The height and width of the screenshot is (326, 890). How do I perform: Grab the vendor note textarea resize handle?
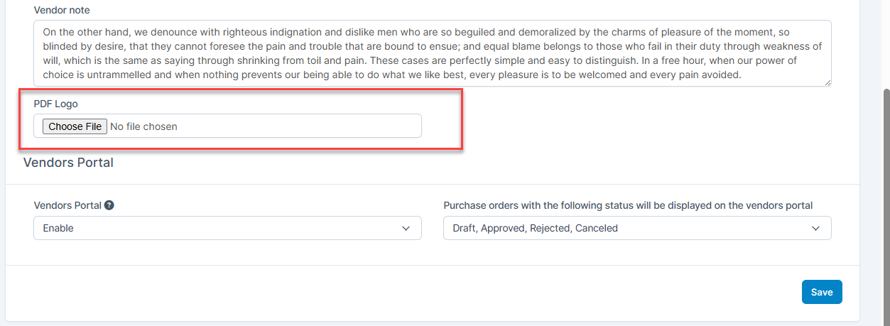pos(827,82)
